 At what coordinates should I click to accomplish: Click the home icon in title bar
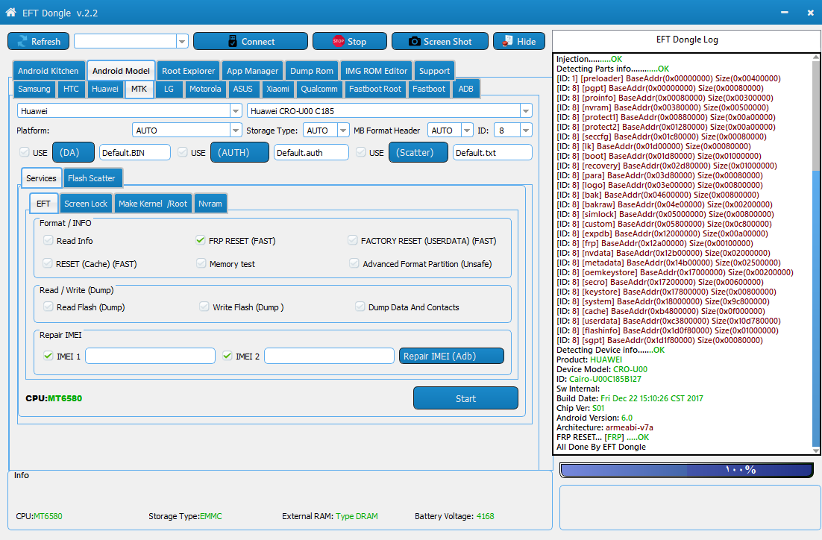(10, 12)
